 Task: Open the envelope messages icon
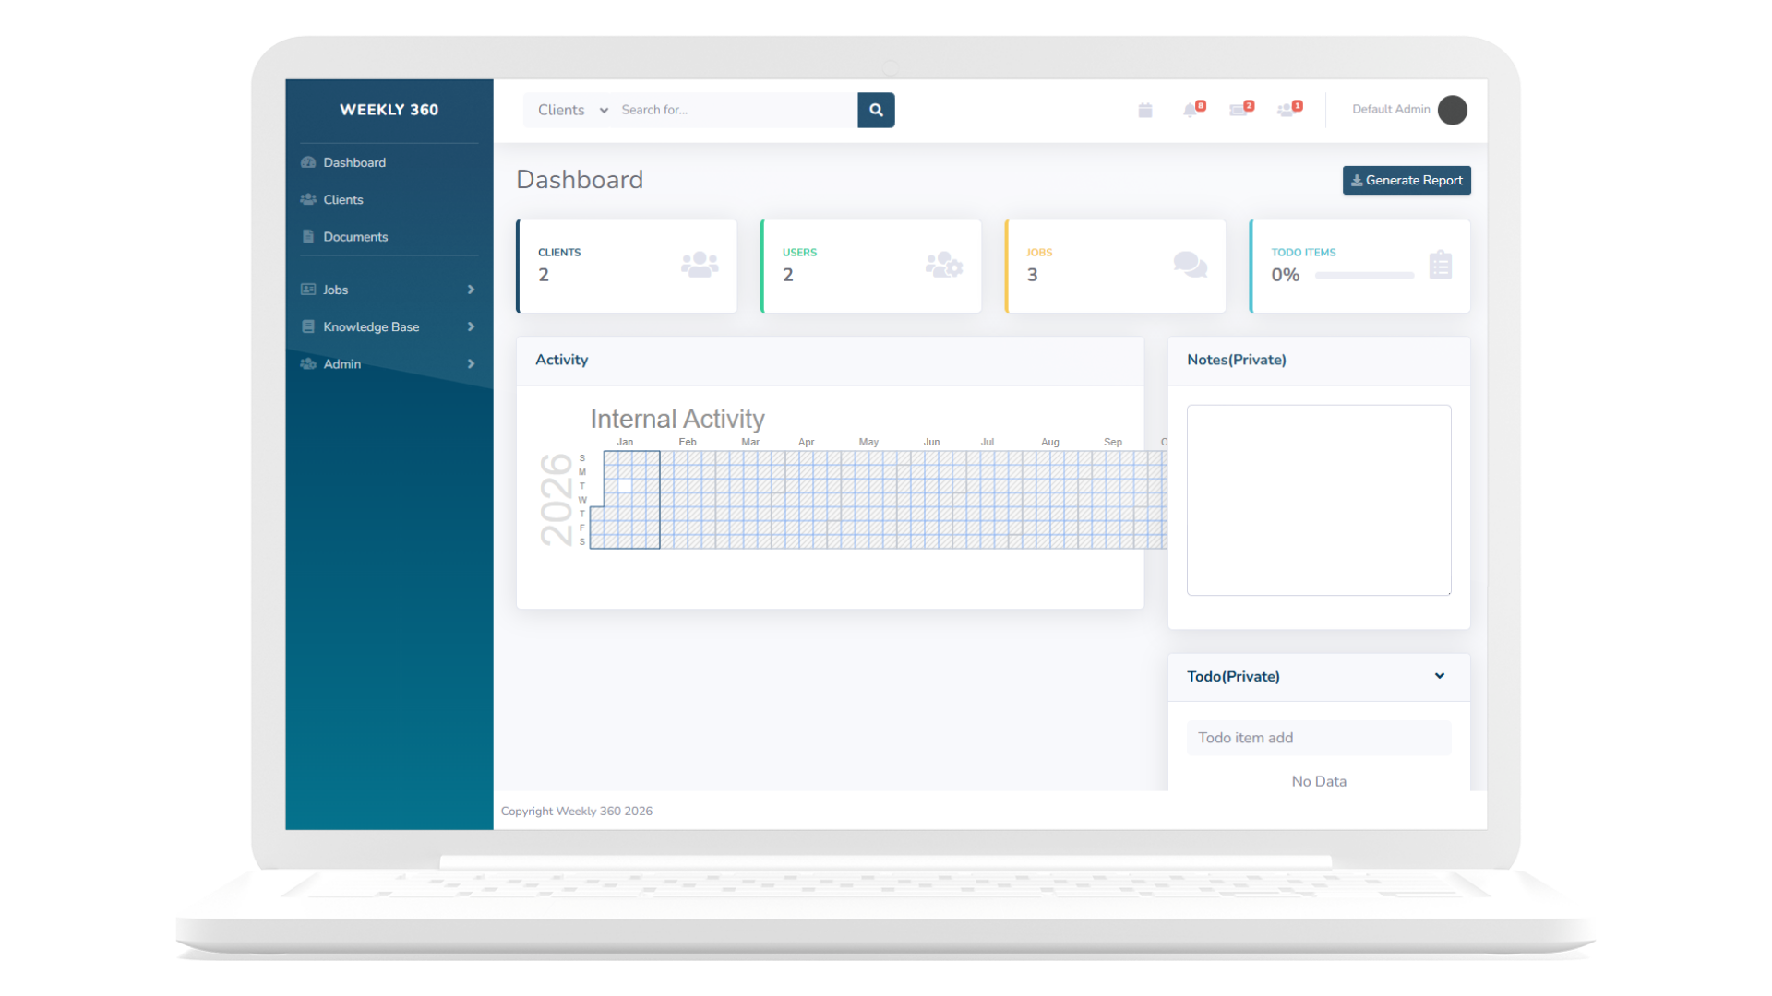coord(1239,111)
